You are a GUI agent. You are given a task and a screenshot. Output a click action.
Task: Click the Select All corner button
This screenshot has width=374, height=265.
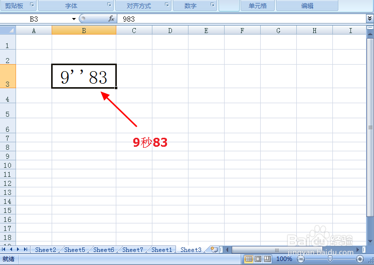[8, 30]
